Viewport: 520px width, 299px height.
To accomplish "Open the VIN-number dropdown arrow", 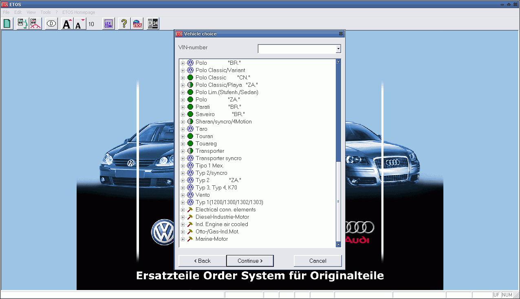I will 338,49.
